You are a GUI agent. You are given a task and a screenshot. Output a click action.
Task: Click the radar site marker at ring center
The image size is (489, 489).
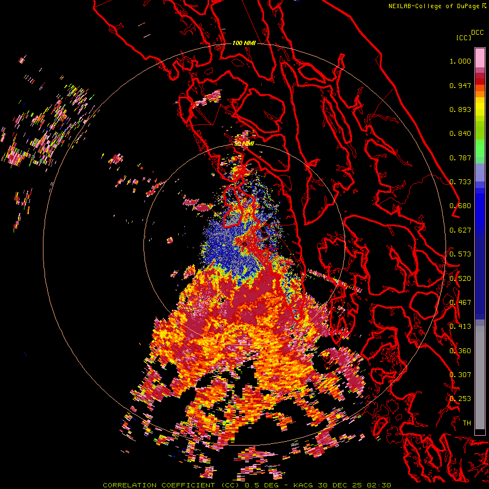pos(244,244)
